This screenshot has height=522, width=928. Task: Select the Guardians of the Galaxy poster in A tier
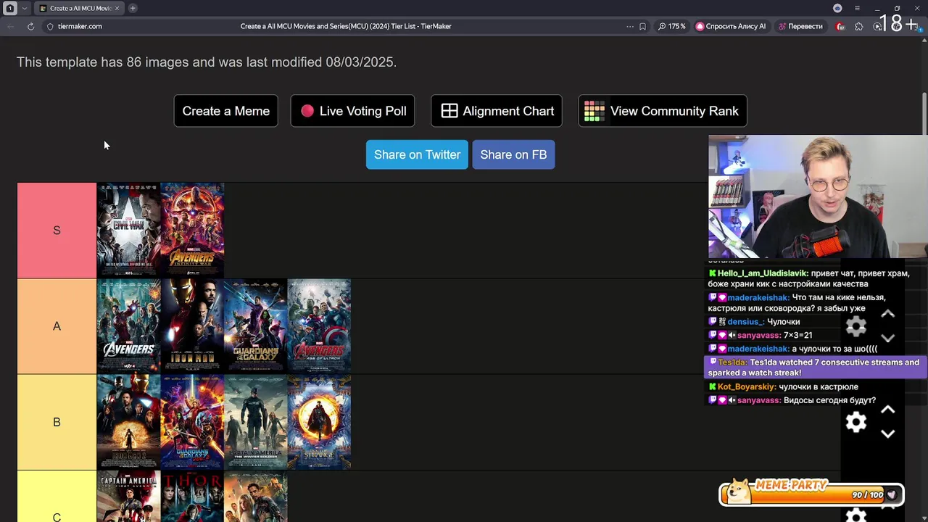(256, 326)
